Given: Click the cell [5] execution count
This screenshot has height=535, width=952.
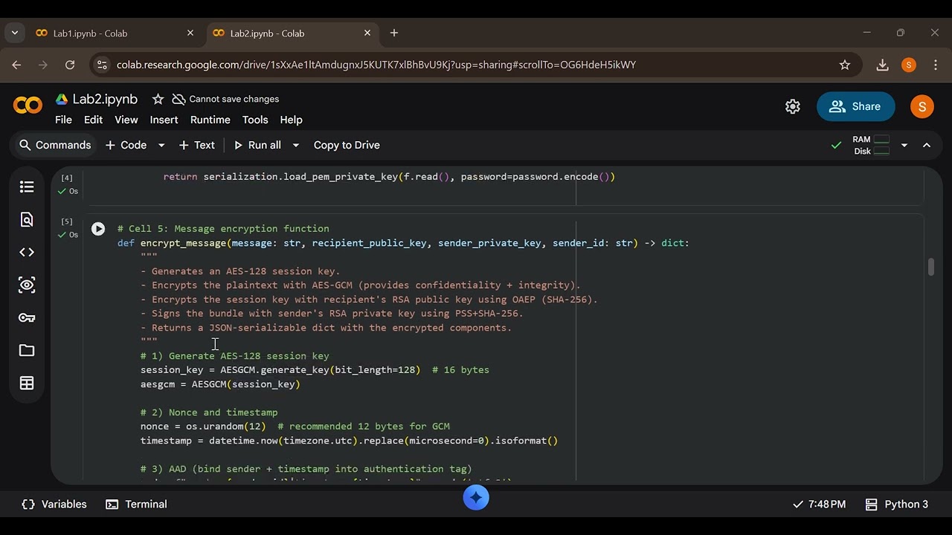Looking at the screenshot, I should coord(67,221).
